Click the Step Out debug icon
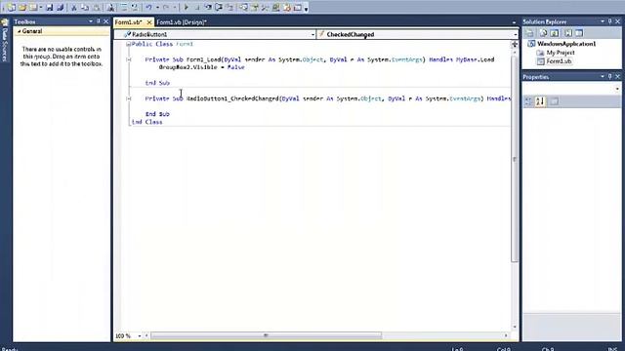The image size is (625, 351). (x=230, y=8)
